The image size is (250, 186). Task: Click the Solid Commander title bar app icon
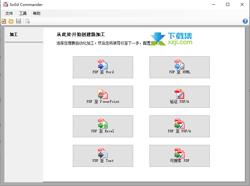(6, 4)
